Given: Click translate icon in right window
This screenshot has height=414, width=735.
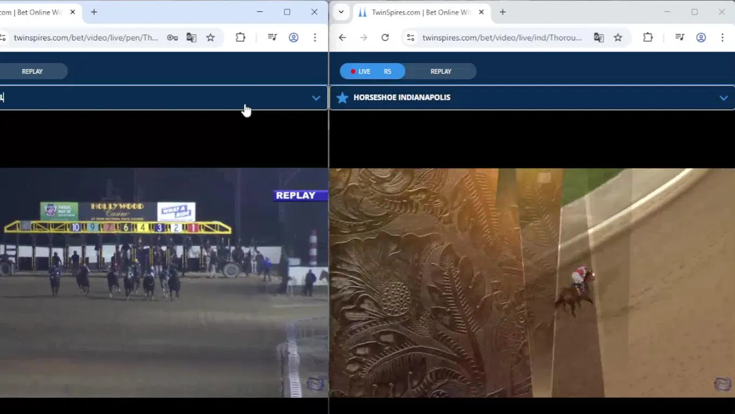Looking at the screenshot, I should click(599, 37).
